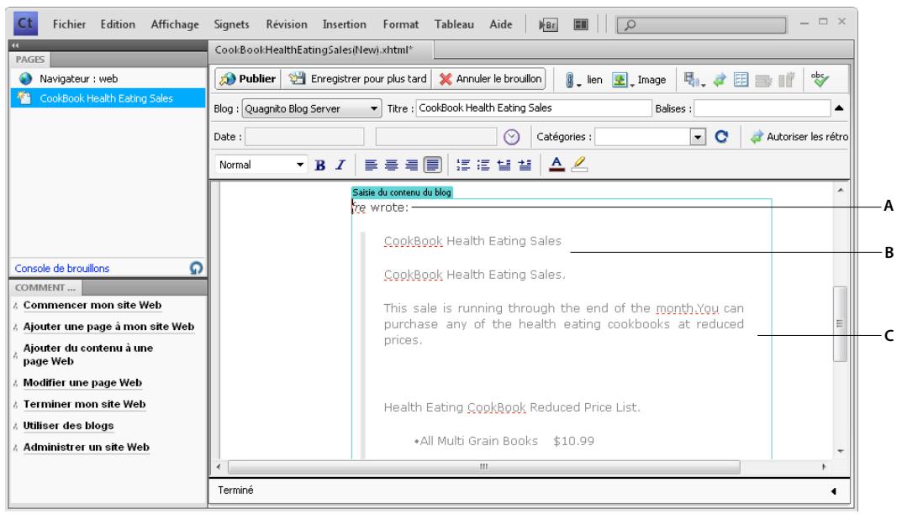Apply italic formatting
902x514 pixels.
[x=341, y=165]
